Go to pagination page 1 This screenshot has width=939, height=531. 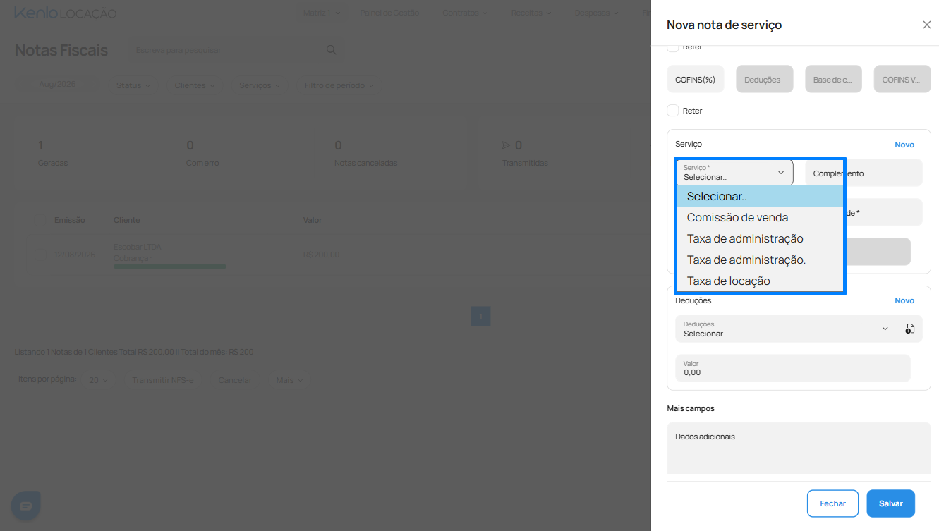click(x=480, y=316)
